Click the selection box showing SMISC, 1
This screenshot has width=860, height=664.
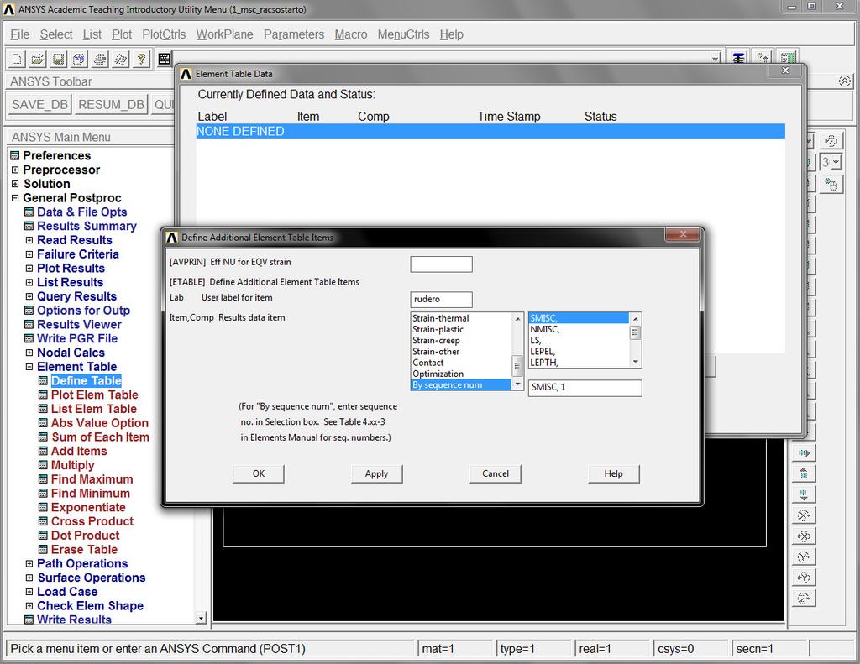click(585, 388)
